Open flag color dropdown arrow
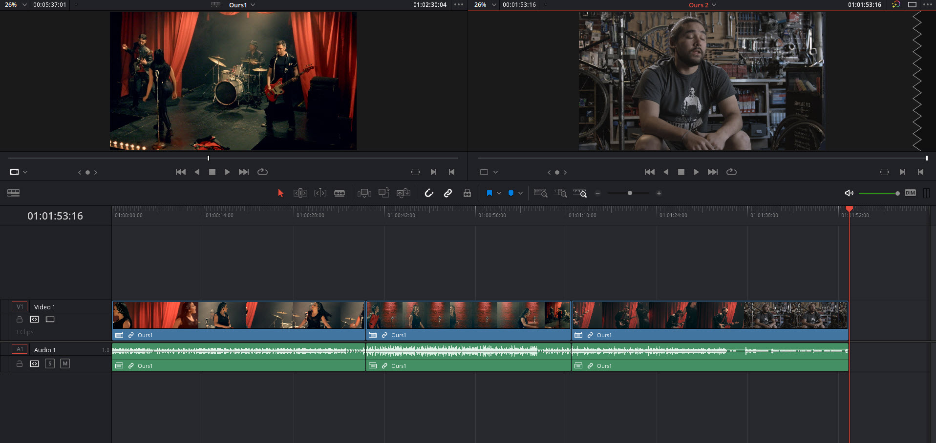The height and width of the screenshot is (443, 936). click(499, 193)
